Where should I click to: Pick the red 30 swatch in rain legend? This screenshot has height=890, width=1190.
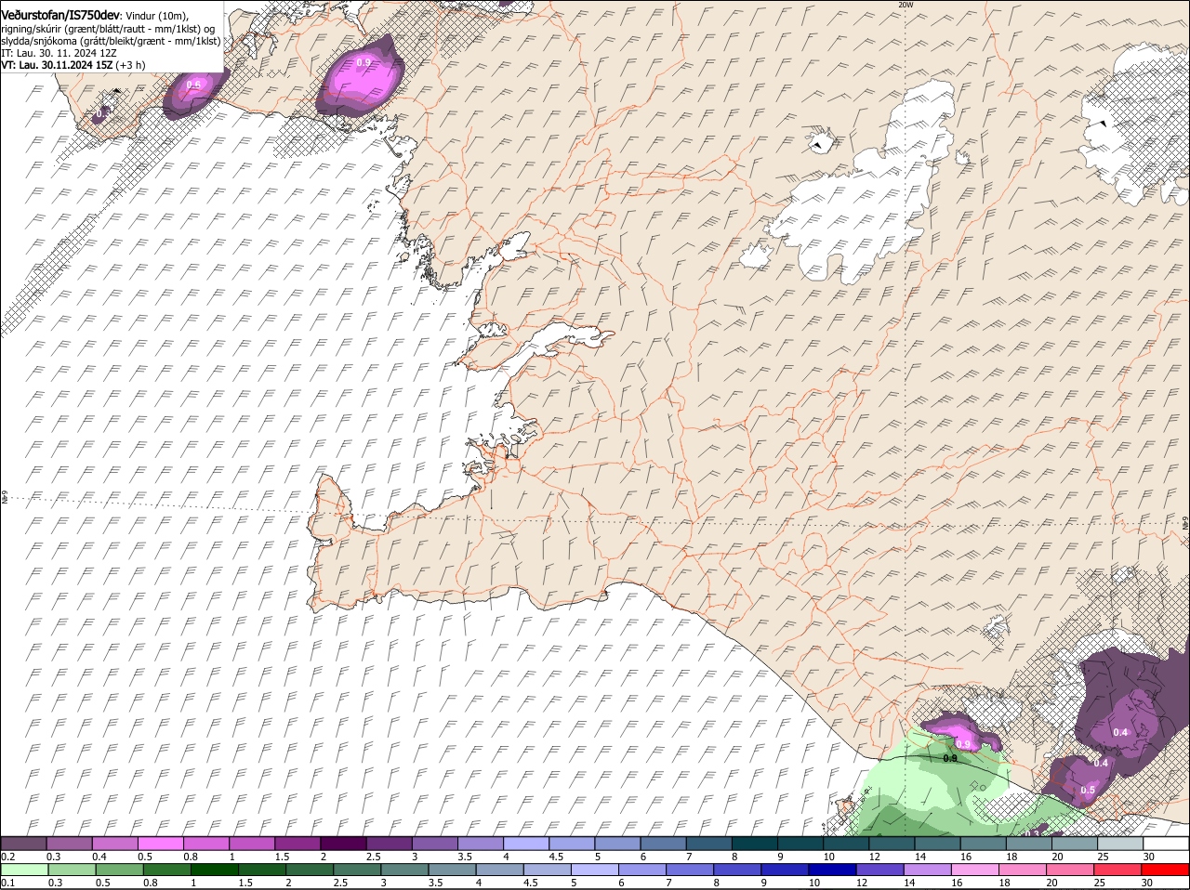pyautogui.click(x=1166, y=870)
